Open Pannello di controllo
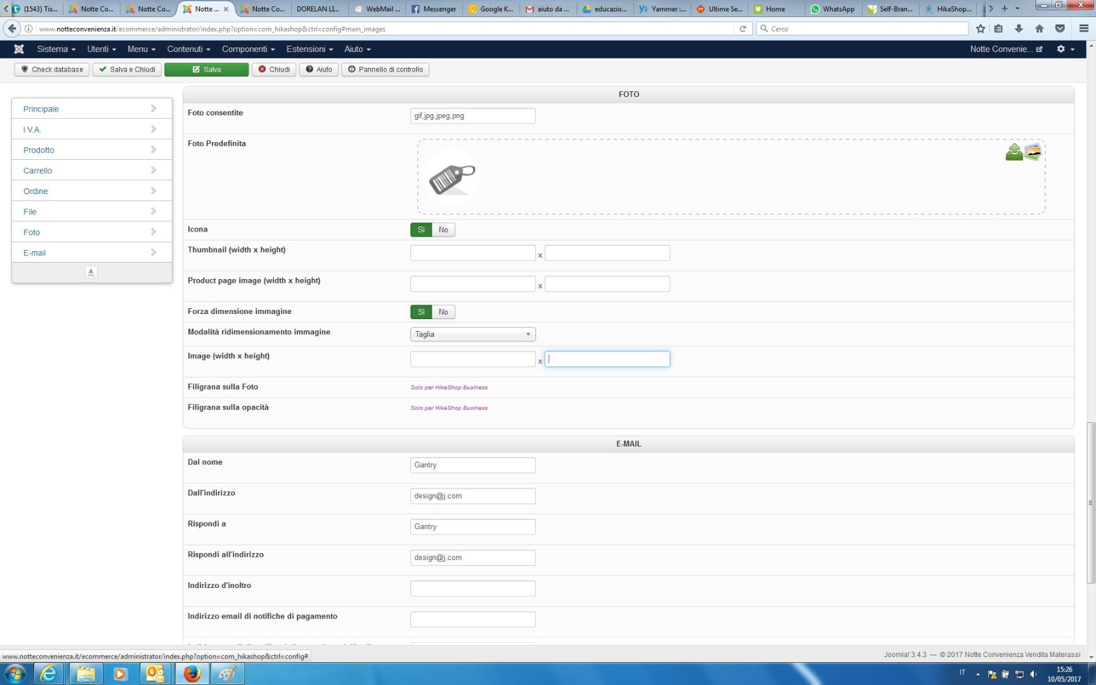The height and width of the screenshot is (685, 1096). (x=385, y=70)
